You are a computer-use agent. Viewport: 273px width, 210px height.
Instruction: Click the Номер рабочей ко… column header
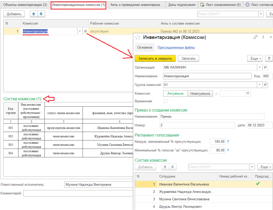point(235,176)
